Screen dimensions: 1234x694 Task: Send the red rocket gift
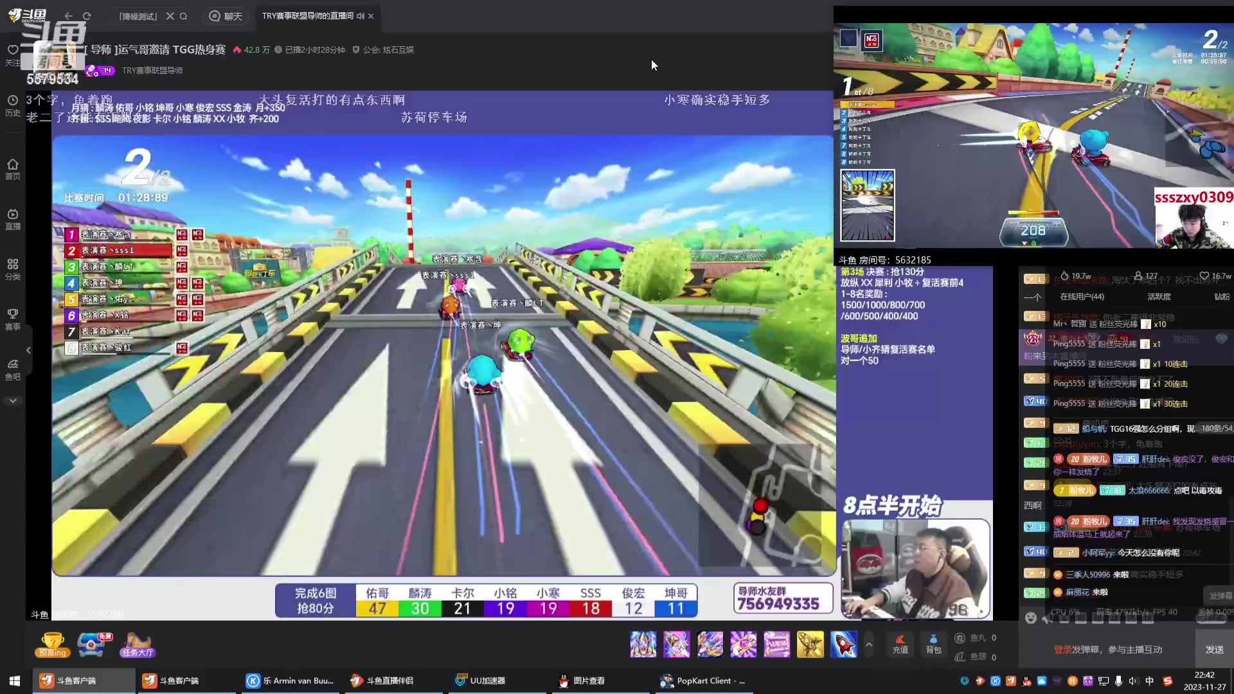[843, 645]
